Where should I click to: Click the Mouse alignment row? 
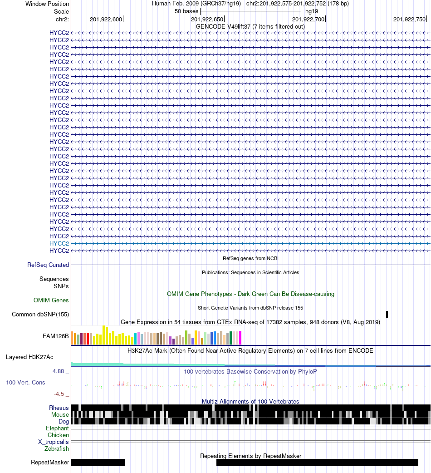251,414
